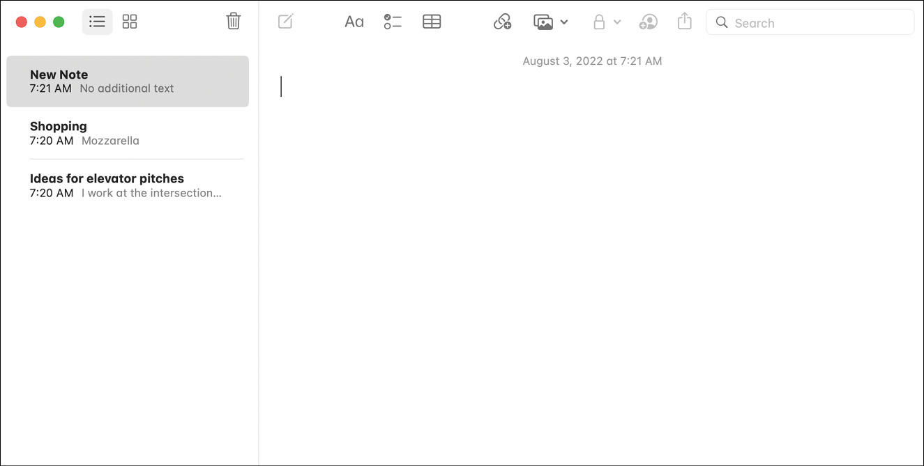This screenshot has height=466, width=924.
Task: Create a new note with the compose icon
Action: tap(285, 22)
